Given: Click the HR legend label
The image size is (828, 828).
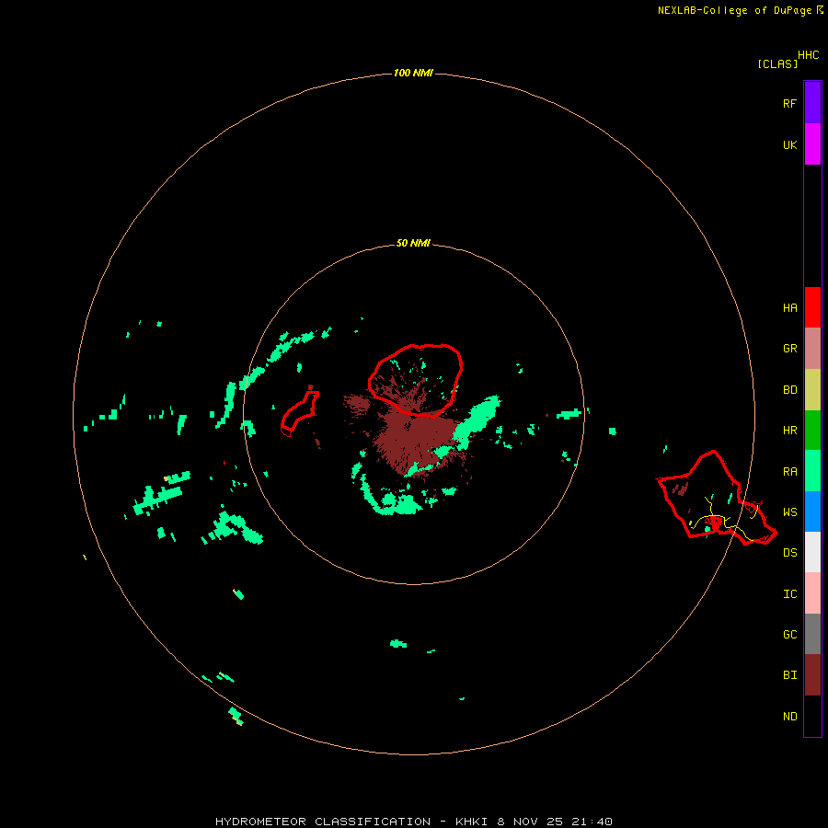Looking at the screenshot, I should coord(789,431).
